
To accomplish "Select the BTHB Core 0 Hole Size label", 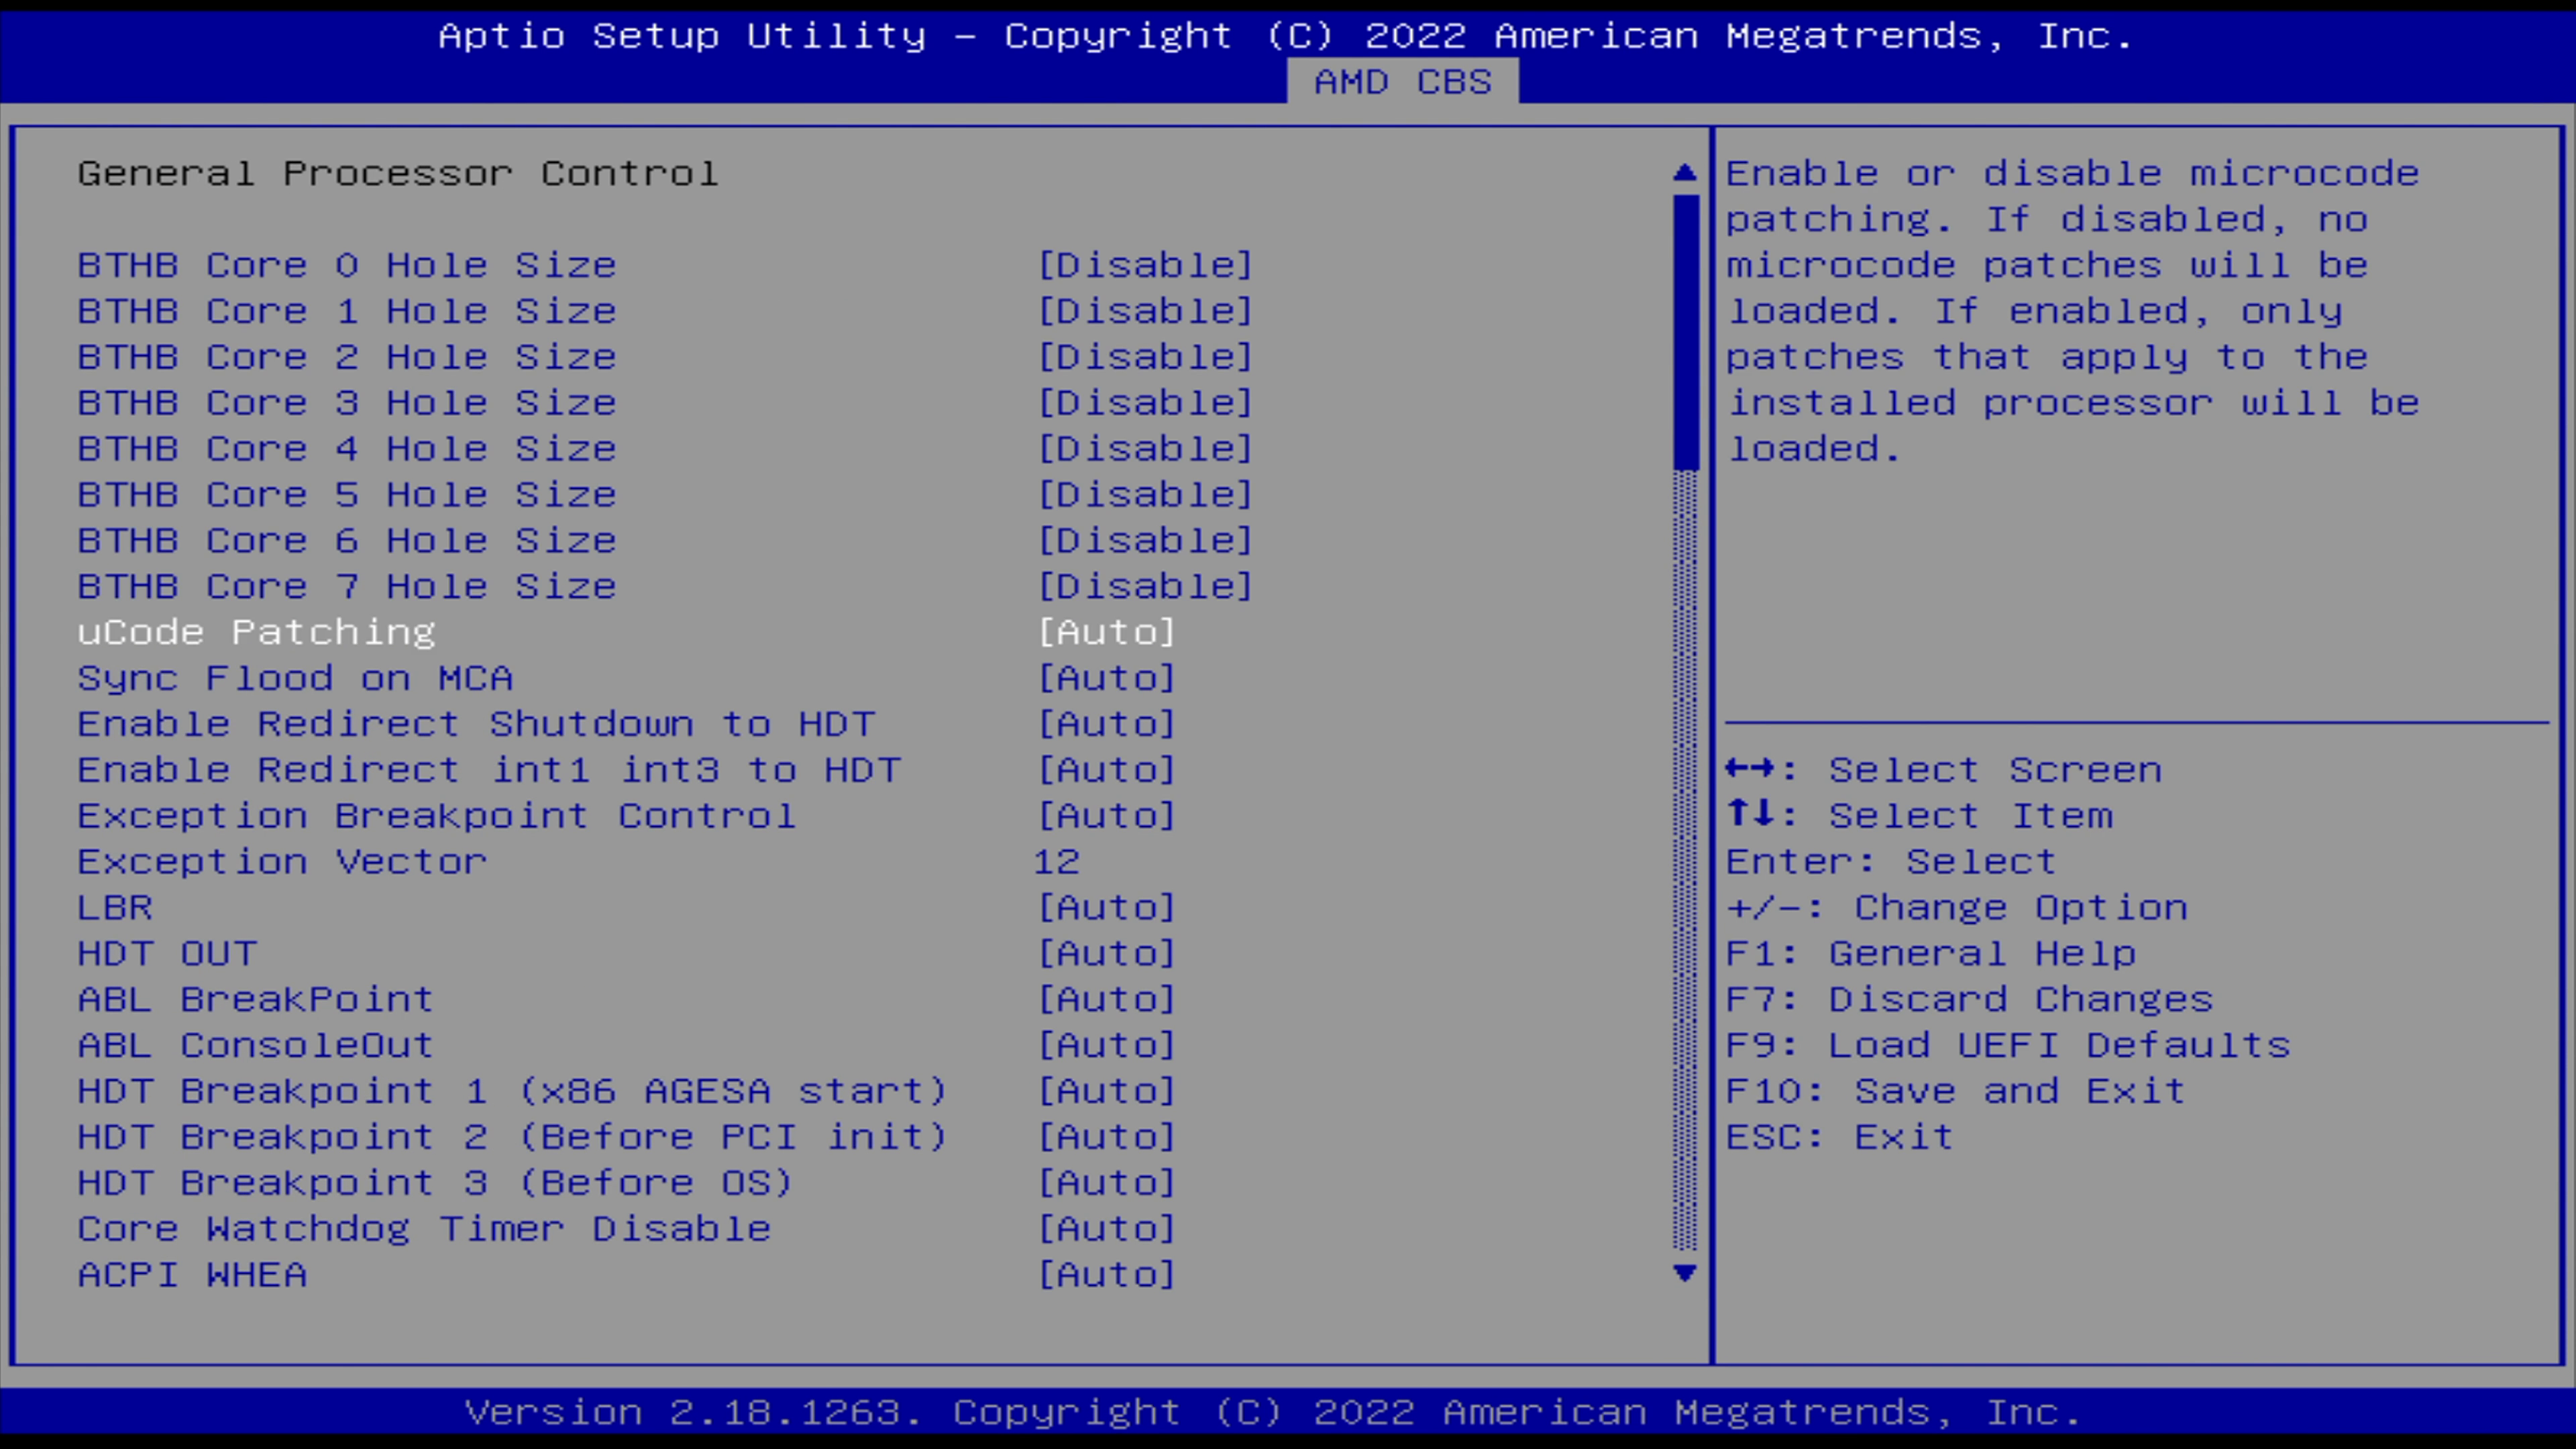I will click(x=347, y=265).
